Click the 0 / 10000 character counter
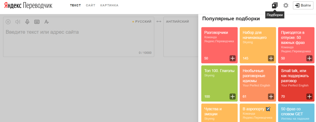Image resolution: width=316 pixels, height=122 pixels. 145,53
